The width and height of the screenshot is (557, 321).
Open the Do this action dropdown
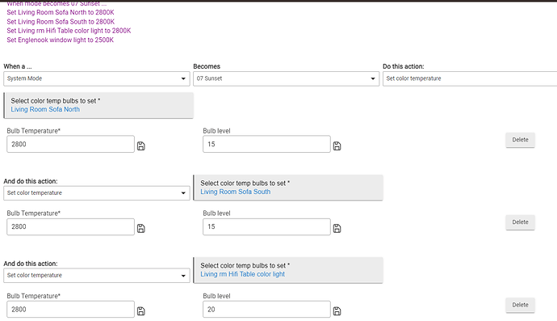[470, 78]
